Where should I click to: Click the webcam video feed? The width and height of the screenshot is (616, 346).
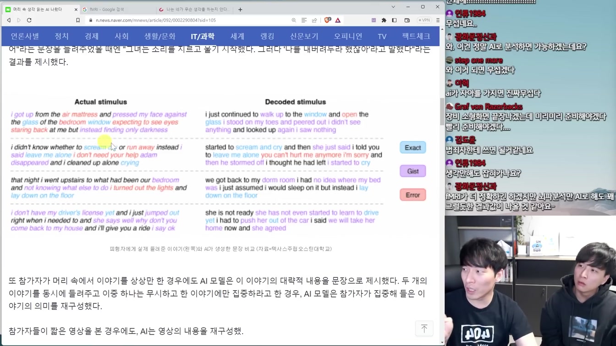[530, 281]
